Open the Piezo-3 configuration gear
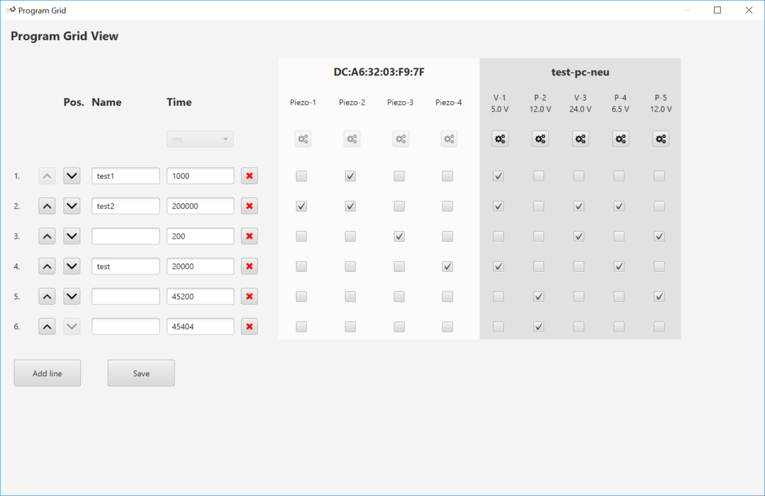765x496 pixels. 400,139
